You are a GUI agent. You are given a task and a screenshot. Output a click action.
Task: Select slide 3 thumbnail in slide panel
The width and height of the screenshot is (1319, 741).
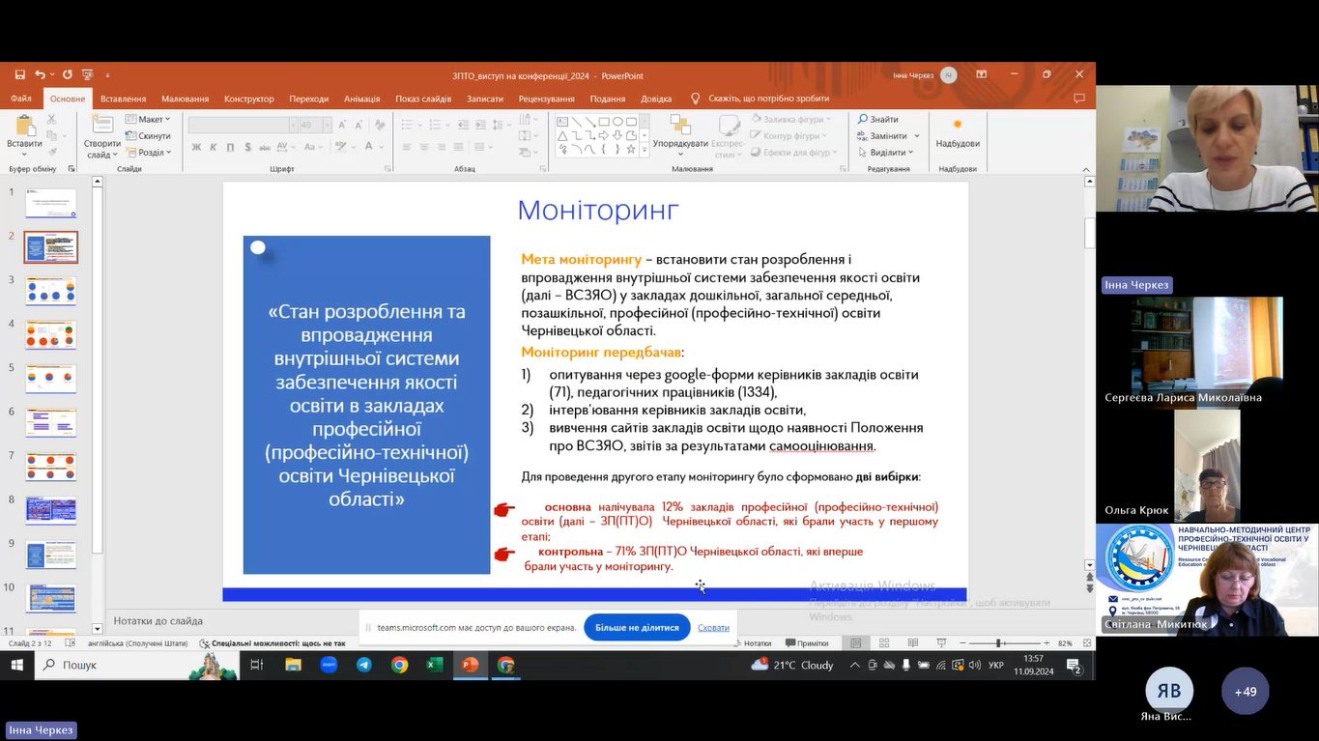(50, 291)
